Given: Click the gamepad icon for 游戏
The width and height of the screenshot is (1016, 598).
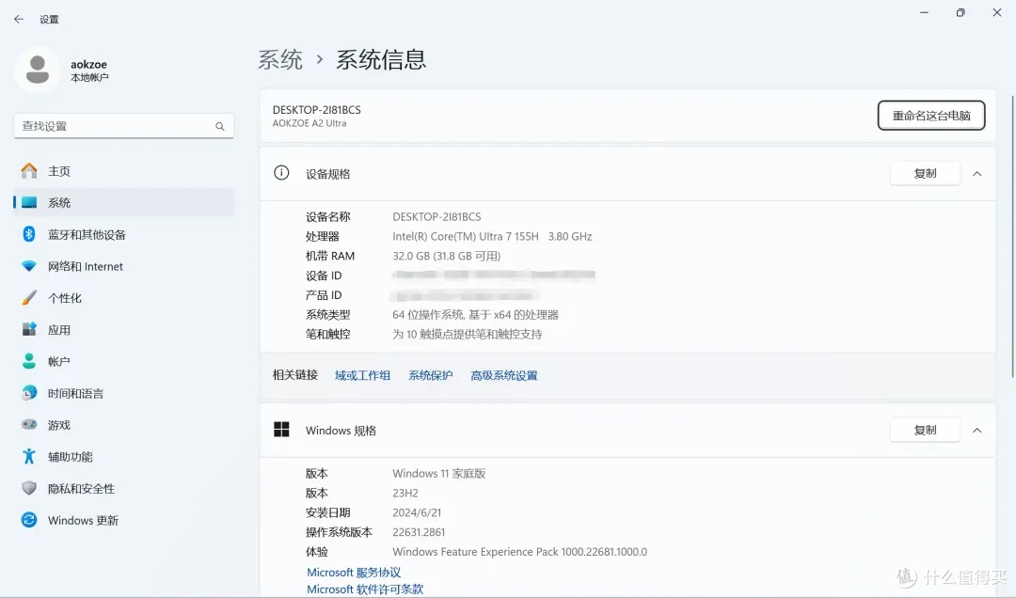Looking at the screenshot, I should [29, 425].
